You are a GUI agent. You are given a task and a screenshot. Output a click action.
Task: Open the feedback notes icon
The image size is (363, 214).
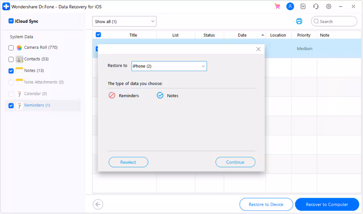coord(303,6)
